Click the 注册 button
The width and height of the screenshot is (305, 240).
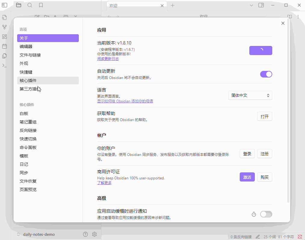point(264,154)
